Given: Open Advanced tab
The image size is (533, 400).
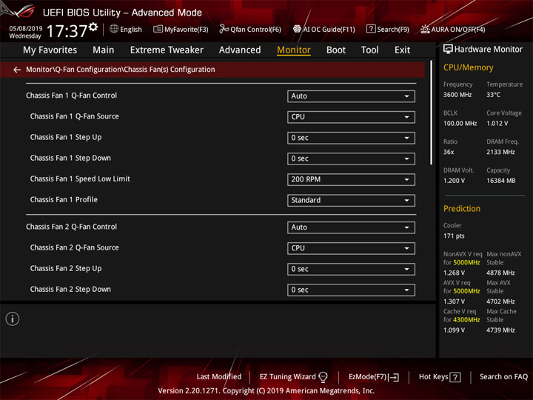Looking at the screenshot, I should pyautogui.click(x=240, y=50).
